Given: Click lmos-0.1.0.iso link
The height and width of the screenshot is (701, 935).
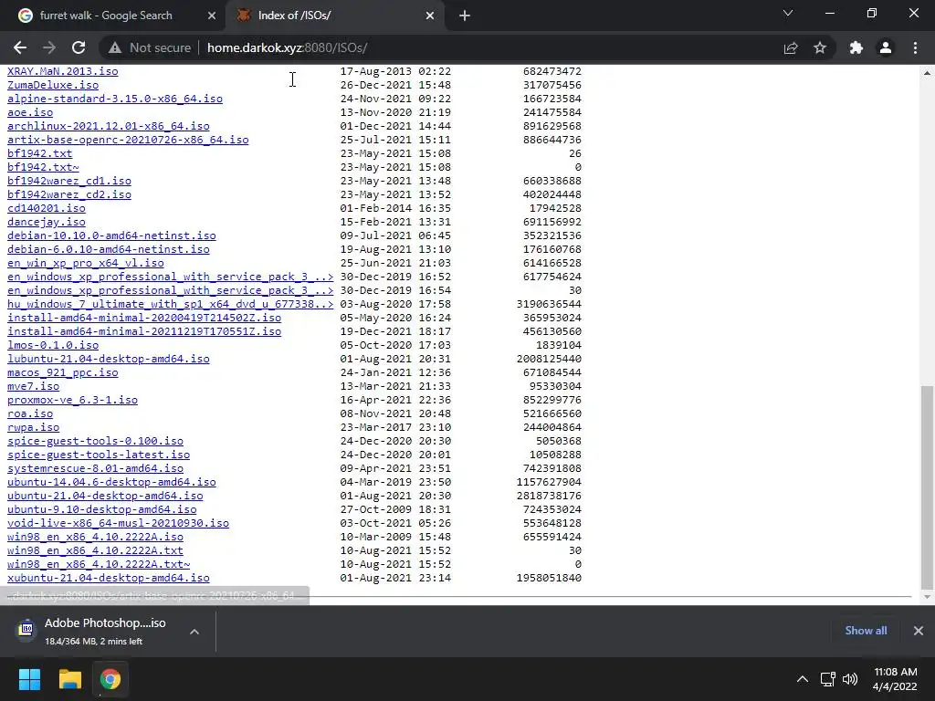Looking at the screenshot, I should coord(53,345).
